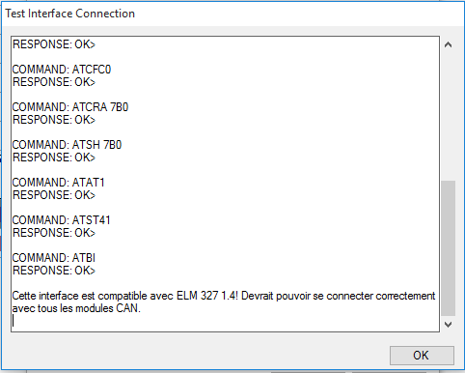Click the RESPONSE line under ATBI
The image size is (465, 373).
[54, 271]
